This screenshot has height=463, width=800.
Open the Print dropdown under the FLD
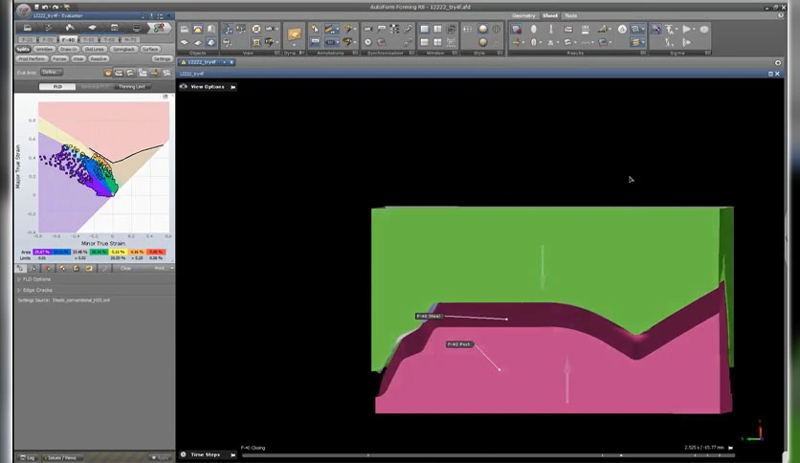click(163, 268)
